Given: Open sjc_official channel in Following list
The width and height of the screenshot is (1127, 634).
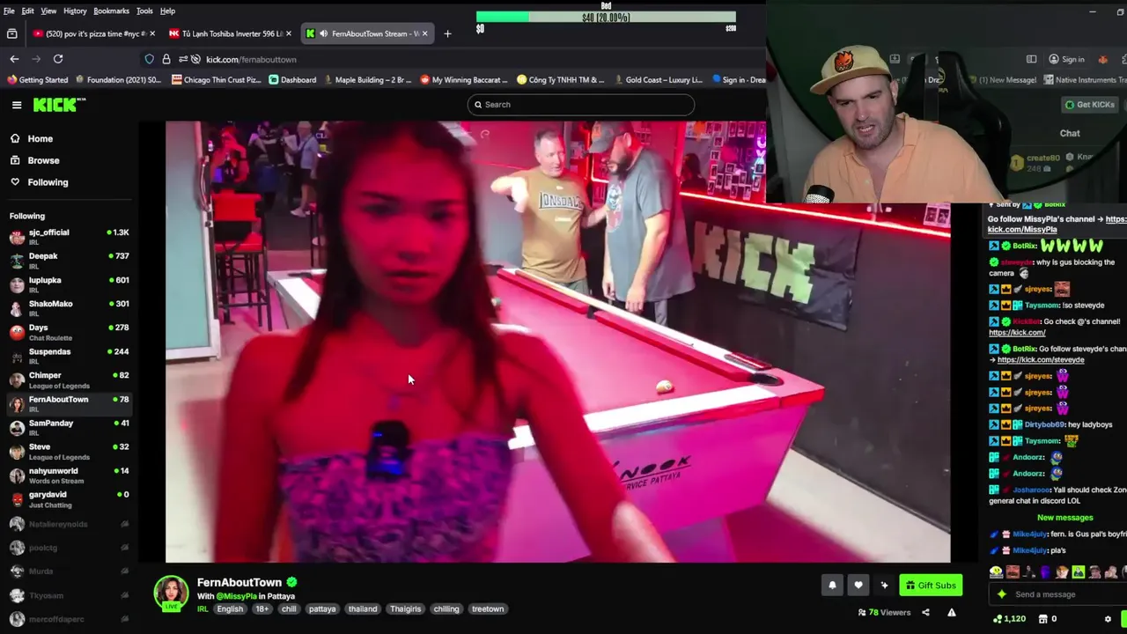Looking at the screenshot, I should [70, 237].
